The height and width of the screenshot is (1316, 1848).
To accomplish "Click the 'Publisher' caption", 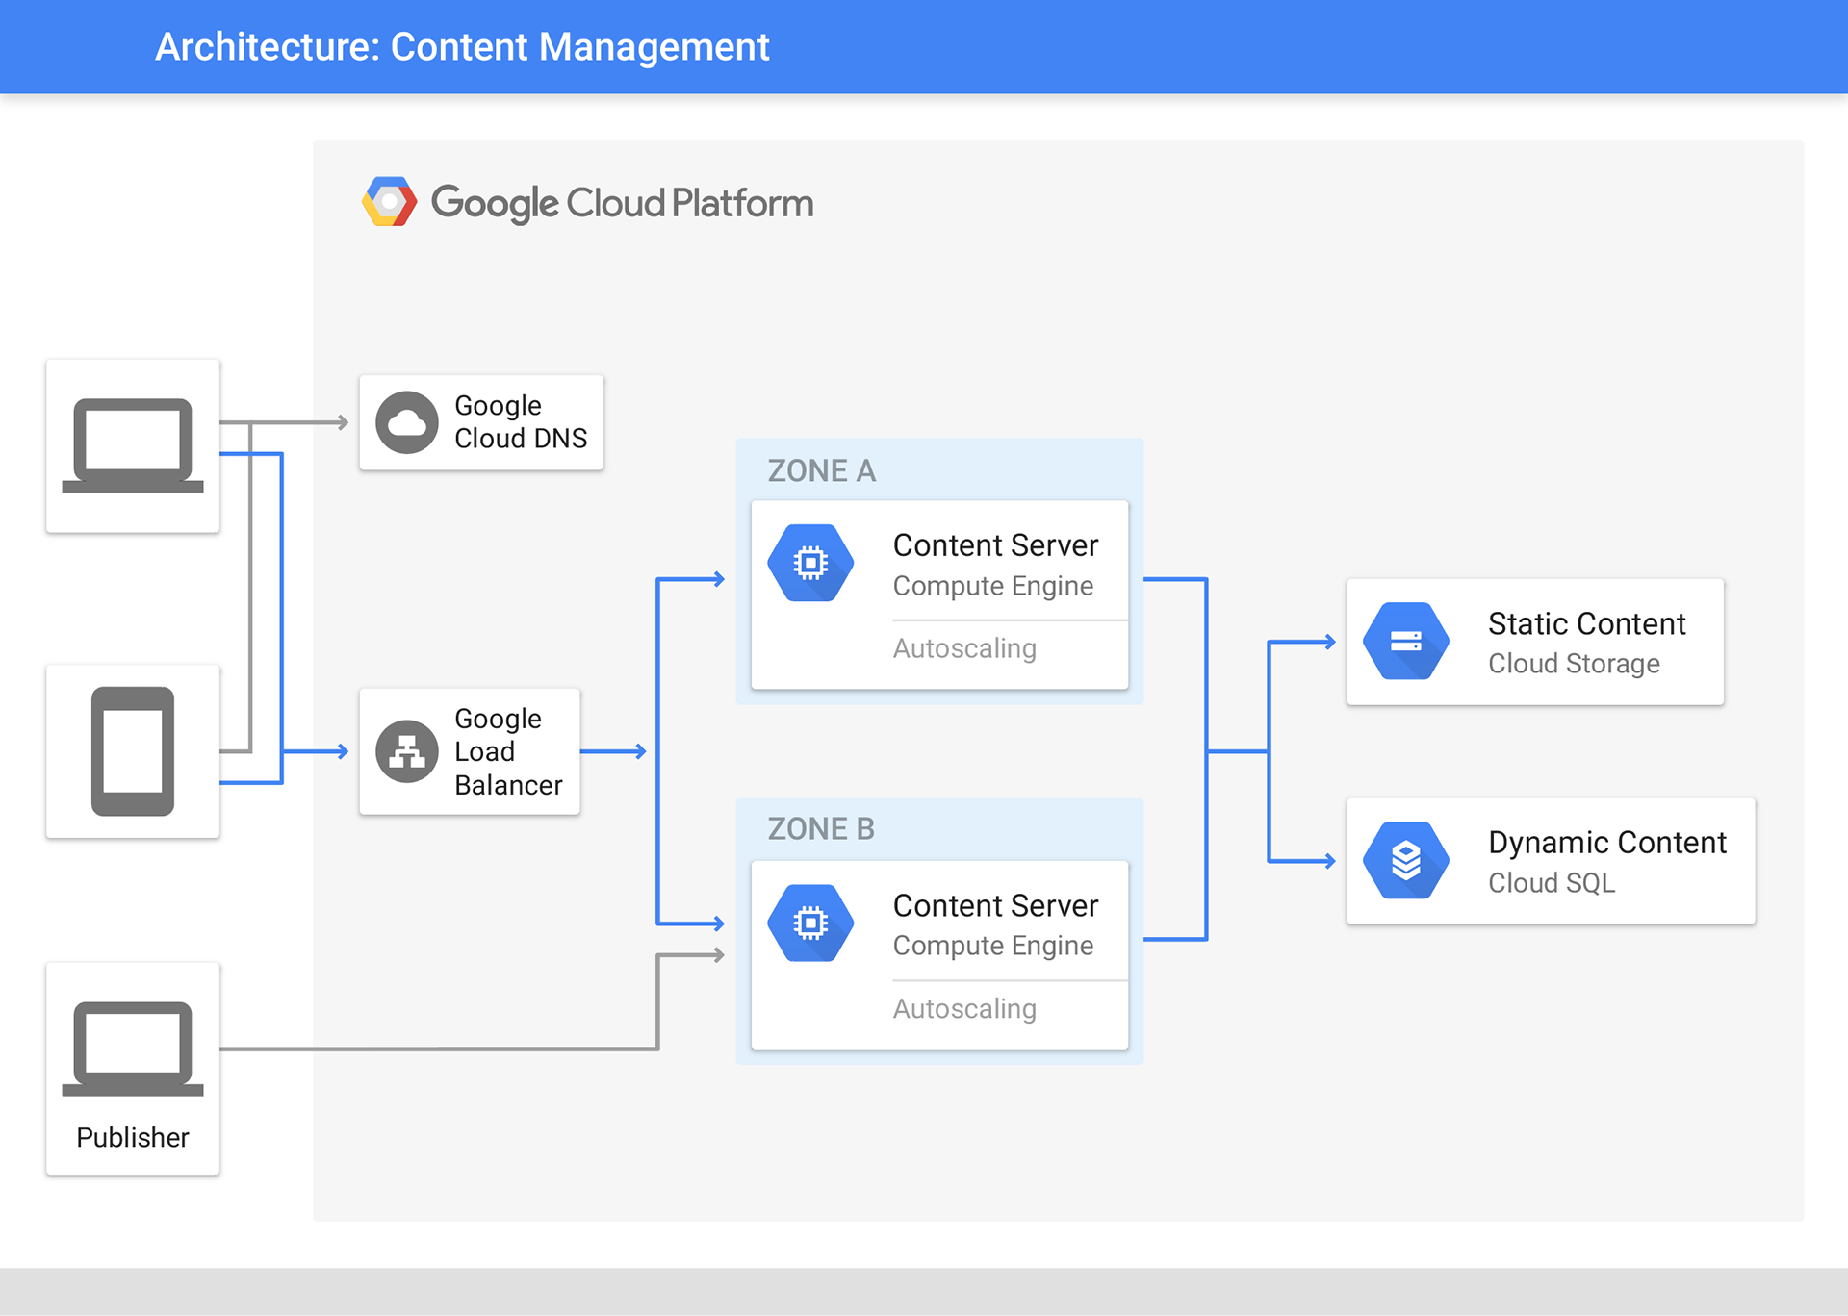I will coord(133,1138).
